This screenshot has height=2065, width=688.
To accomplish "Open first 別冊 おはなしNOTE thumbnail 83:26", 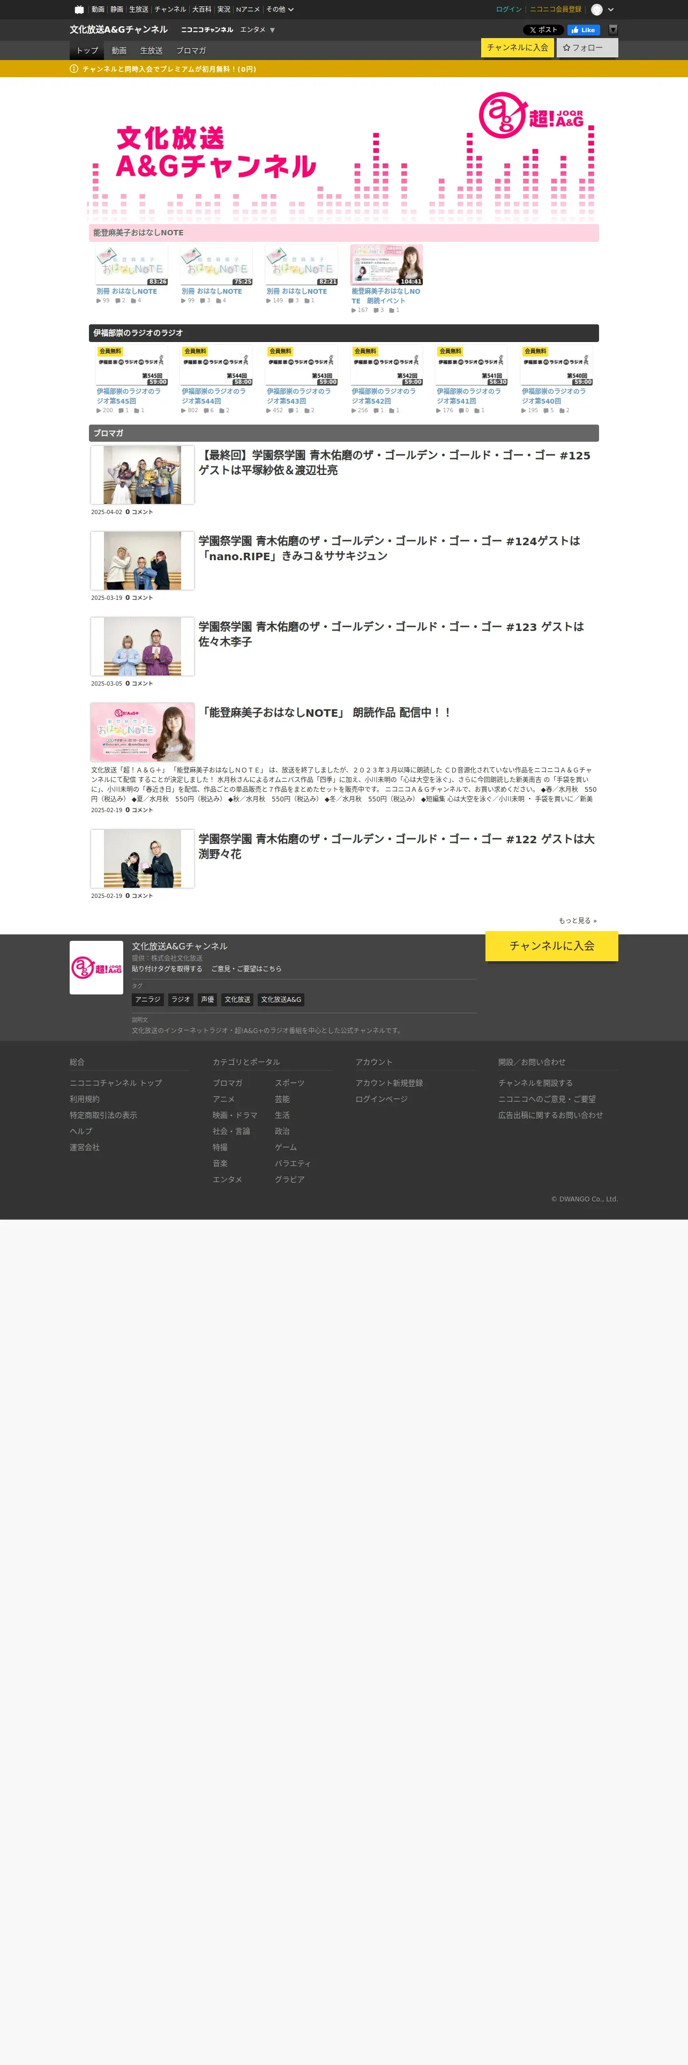I will click(131, 265).
